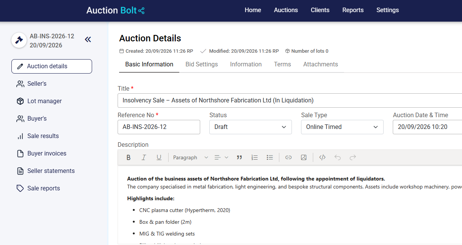Click the file icon beside Seller statements

point(20,171)
